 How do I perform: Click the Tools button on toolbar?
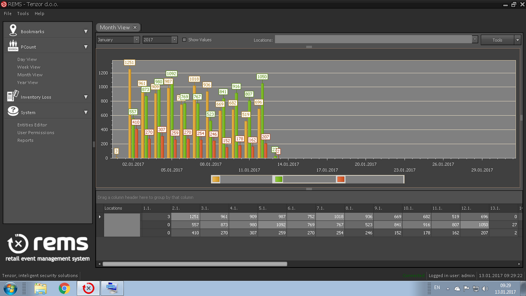pyautogui.click(x=497, y=40)
